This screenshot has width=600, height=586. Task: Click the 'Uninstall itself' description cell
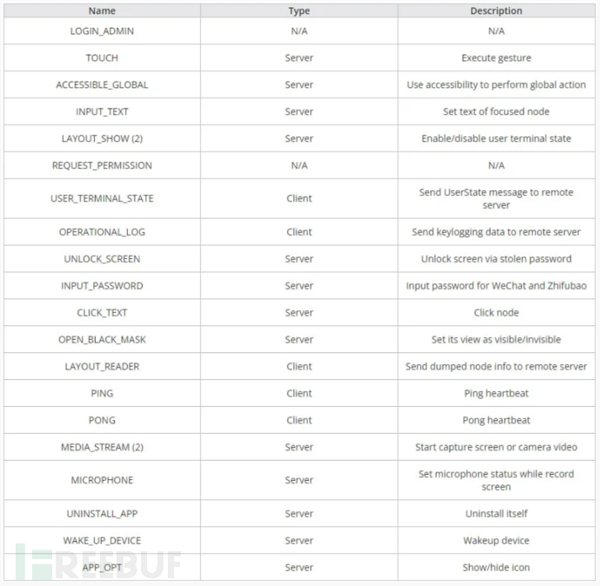[497, 514]
